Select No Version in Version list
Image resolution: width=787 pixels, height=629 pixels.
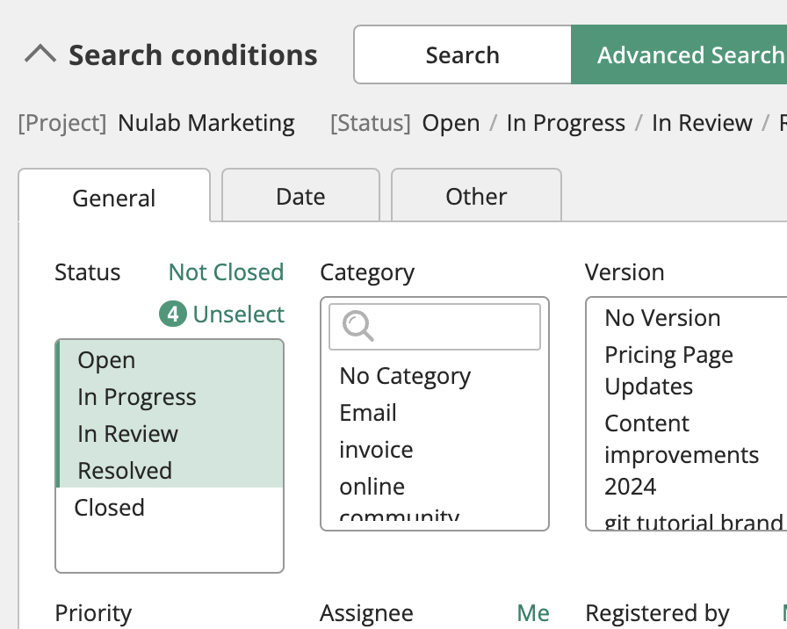[662, 318]
